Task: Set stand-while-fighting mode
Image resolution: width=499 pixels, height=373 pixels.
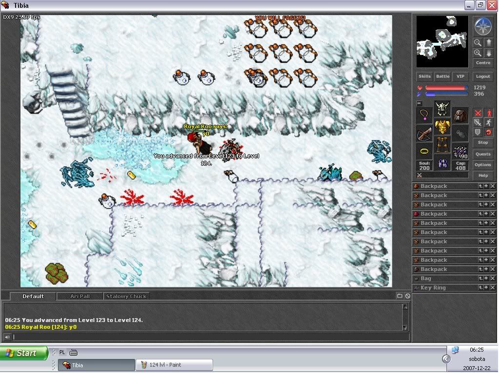Action: click(488, 113)
